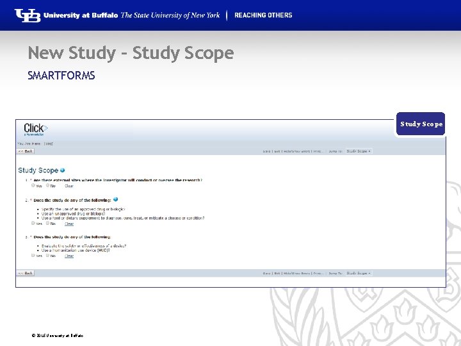Screen dimensions: 461x346
Task: Click Save in the bottom toolbar
Action: tap(266, 274)
